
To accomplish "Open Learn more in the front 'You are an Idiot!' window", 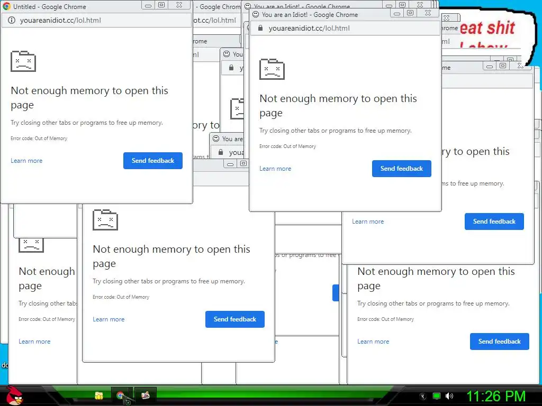I will point(275,169).
